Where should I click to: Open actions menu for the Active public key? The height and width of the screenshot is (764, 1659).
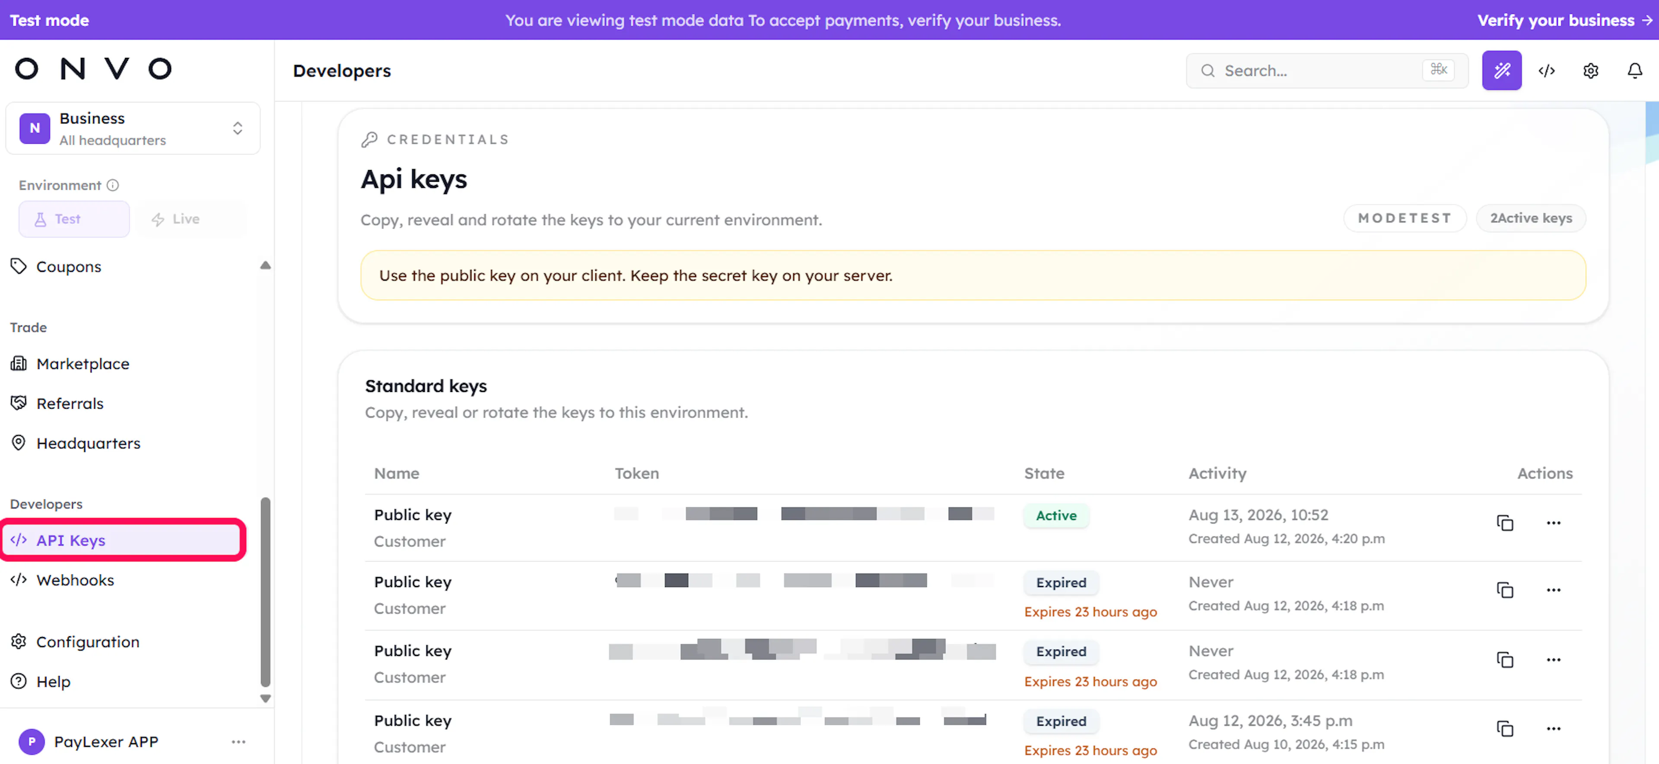tap(1554, 523)
